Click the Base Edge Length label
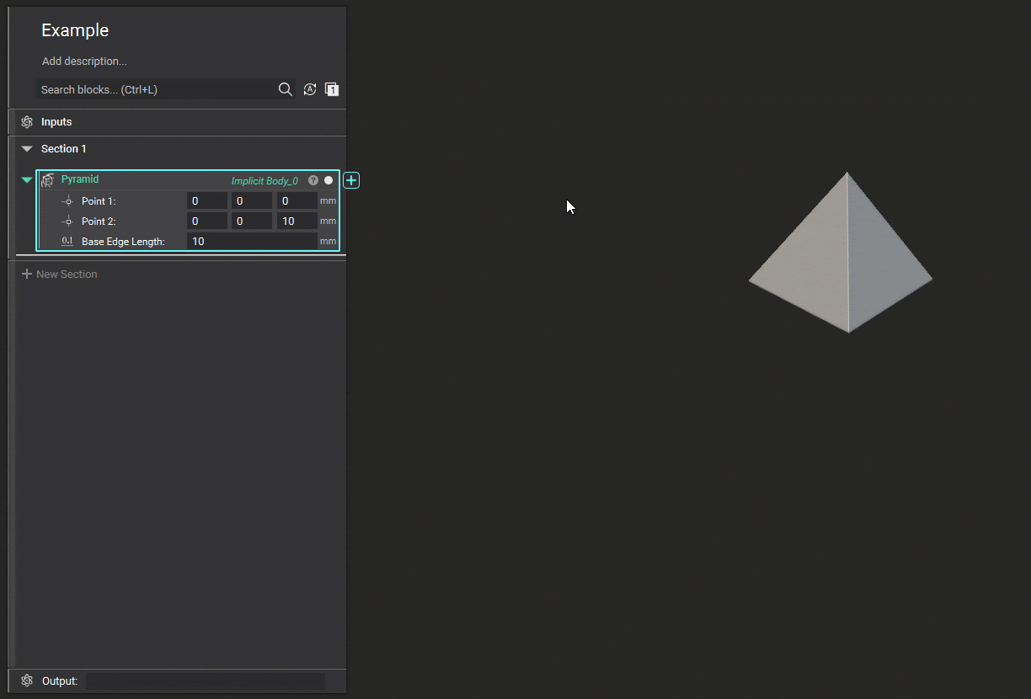 pos(123,242)
